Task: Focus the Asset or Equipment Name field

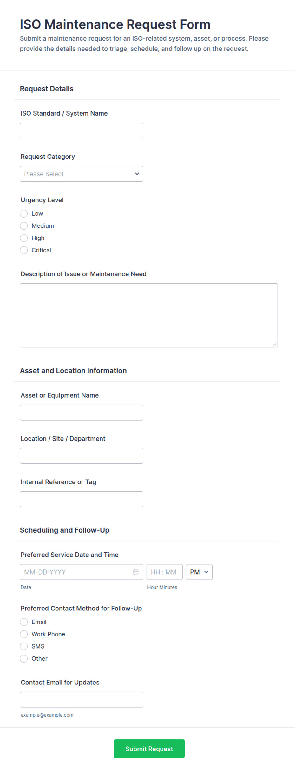Action: (x=82, y=413)
